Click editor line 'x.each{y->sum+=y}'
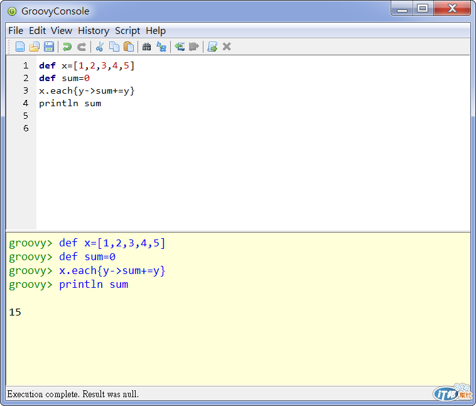Screen dimensions: 476x406 (87, 91)
